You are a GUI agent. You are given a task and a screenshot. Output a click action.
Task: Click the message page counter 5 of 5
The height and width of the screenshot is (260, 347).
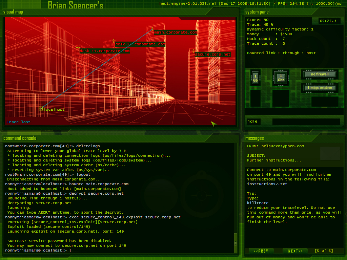point(324,251)
